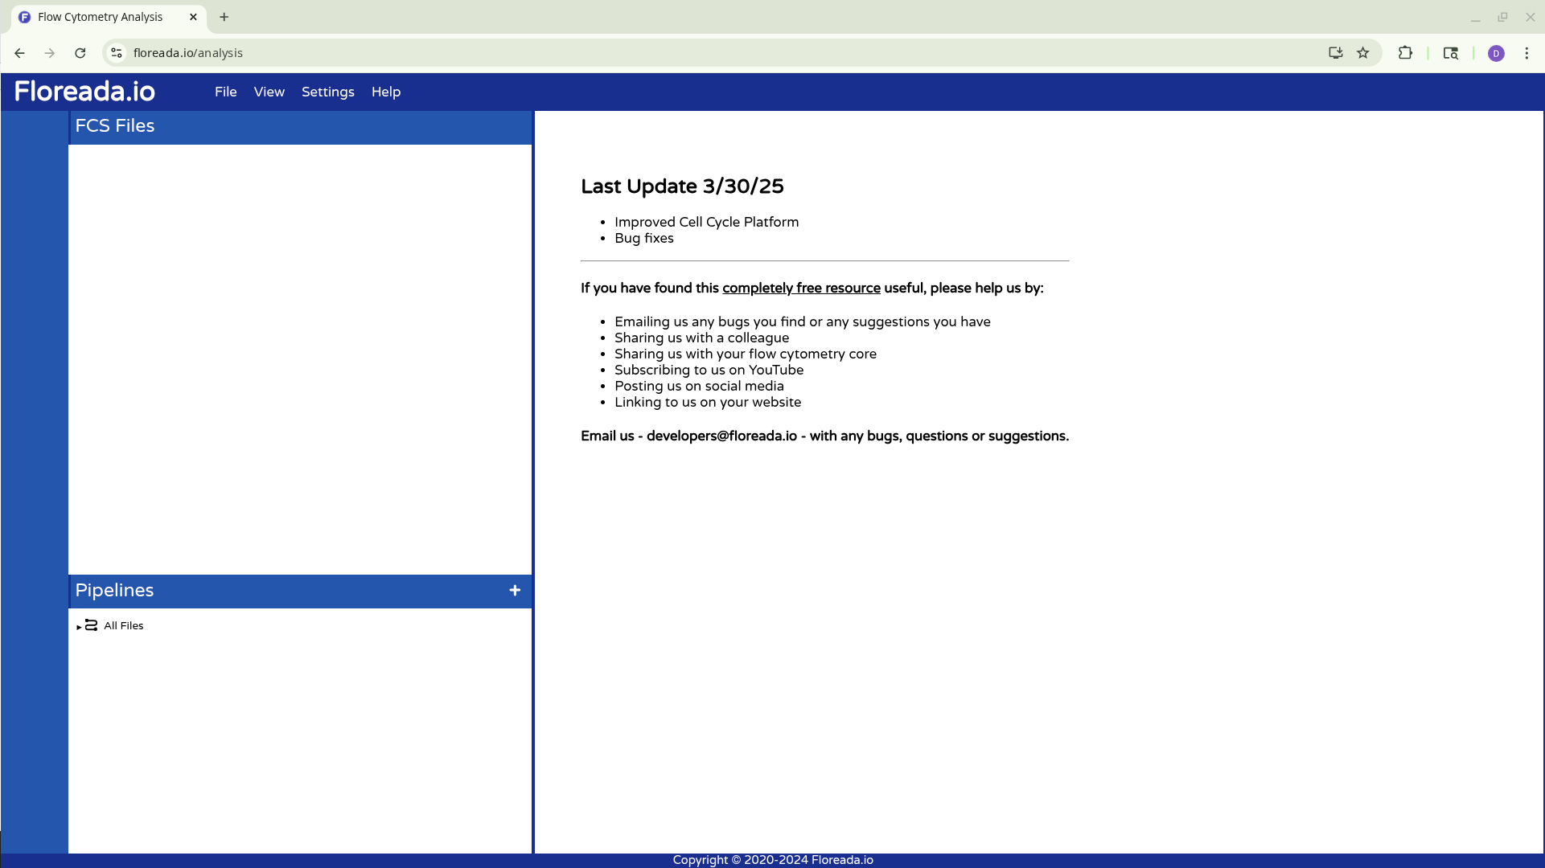
Task: Open the File menu
Action: pos(225,92)
